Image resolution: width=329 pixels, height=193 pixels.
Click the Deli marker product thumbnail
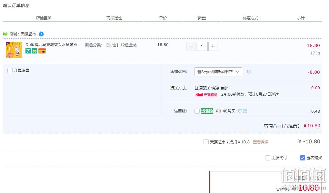pyautogui.click(x=14, y=50)
